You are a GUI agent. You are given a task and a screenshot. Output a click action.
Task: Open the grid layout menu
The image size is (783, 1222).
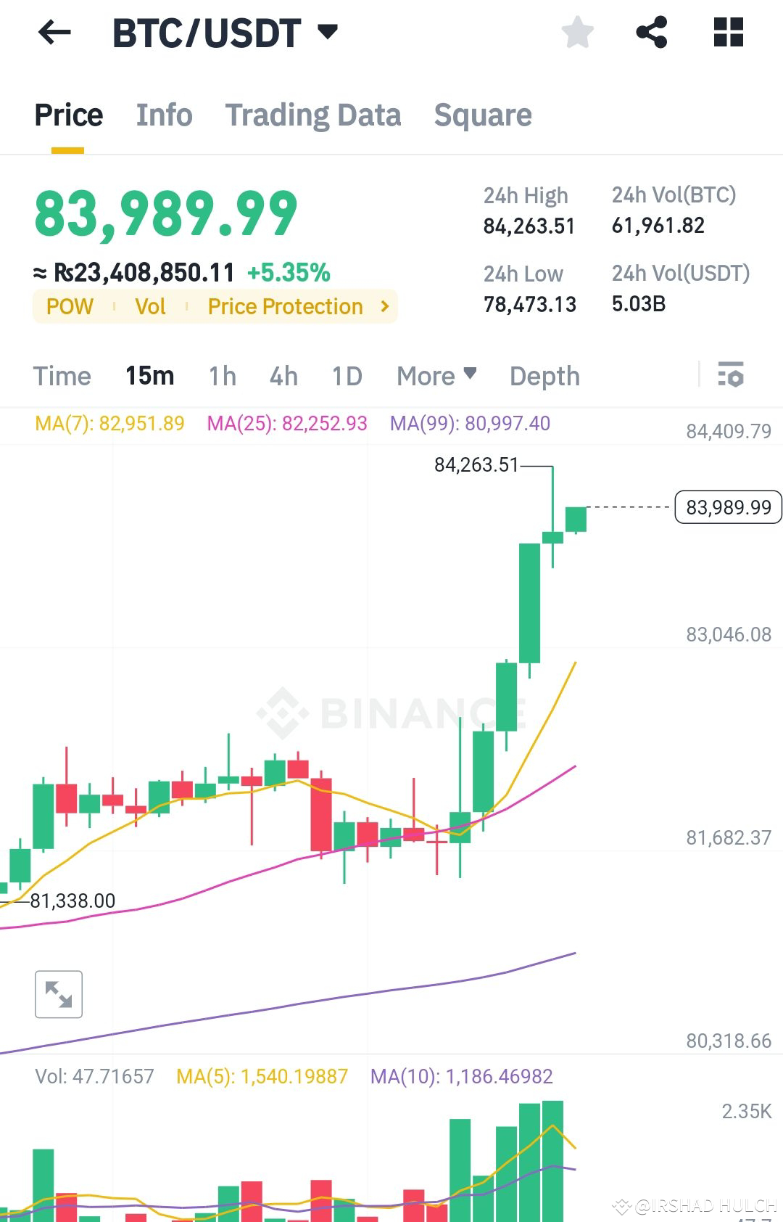tap(727, 33)
